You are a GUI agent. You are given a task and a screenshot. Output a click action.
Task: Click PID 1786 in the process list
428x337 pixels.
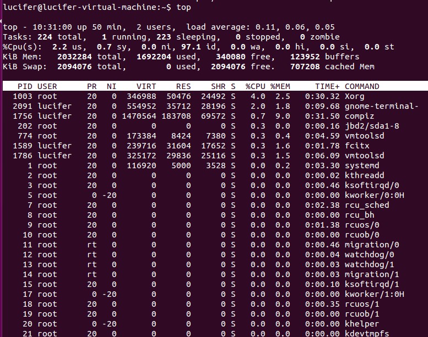23,156
